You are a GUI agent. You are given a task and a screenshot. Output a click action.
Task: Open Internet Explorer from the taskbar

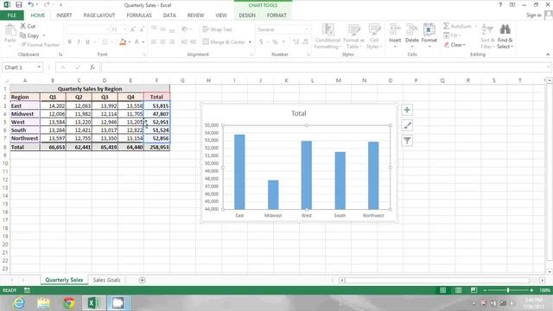19,303
